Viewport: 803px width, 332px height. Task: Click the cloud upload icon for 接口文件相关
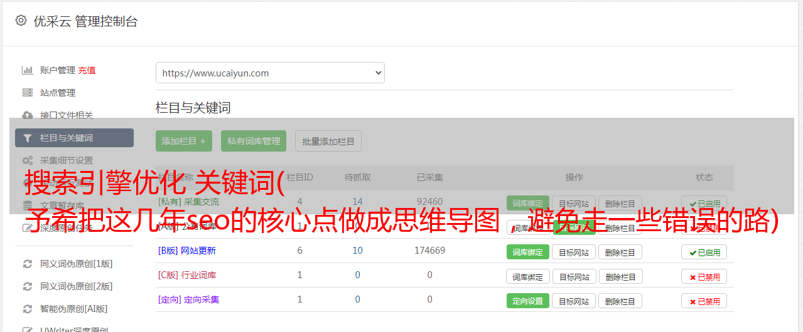[x=27, y=115]
